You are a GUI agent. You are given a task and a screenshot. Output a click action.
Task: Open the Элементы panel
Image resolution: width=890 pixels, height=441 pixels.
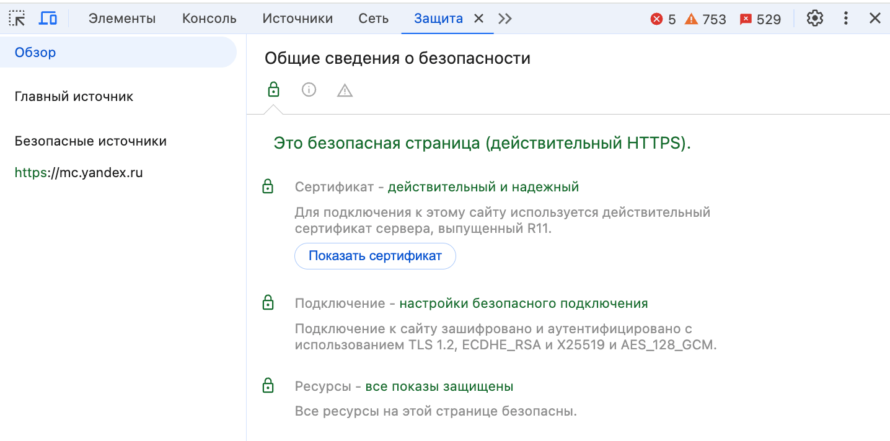tap(122, 19)
